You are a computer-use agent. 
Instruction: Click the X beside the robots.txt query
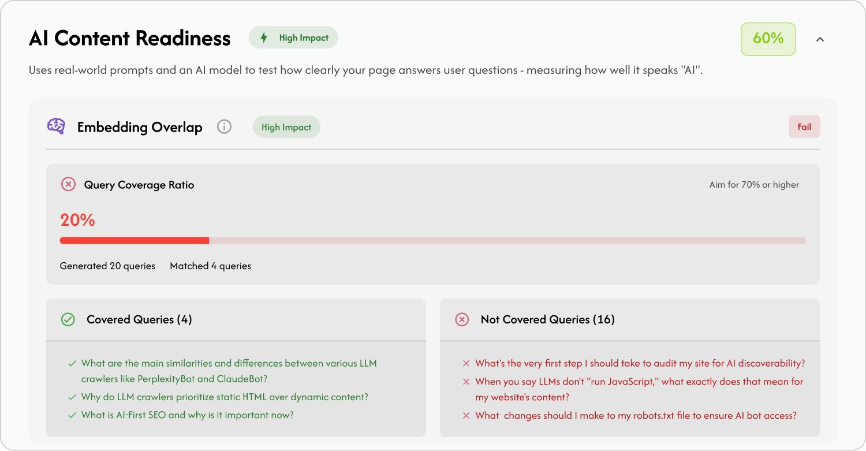coord(465,415)
